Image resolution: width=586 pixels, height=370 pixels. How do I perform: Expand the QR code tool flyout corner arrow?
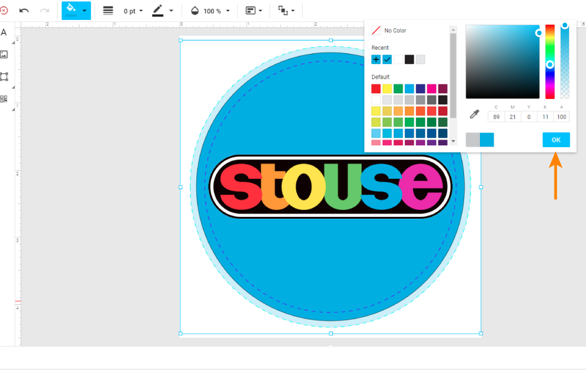click(x=13, y=109)
